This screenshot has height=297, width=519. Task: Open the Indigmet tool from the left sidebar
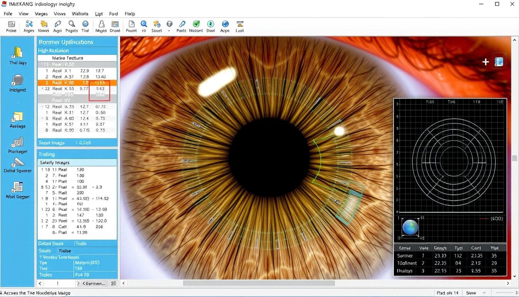click(x=17, y=83)
